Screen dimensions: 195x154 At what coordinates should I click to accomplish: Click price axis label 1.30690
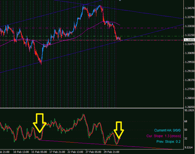(x=190, y=53)
